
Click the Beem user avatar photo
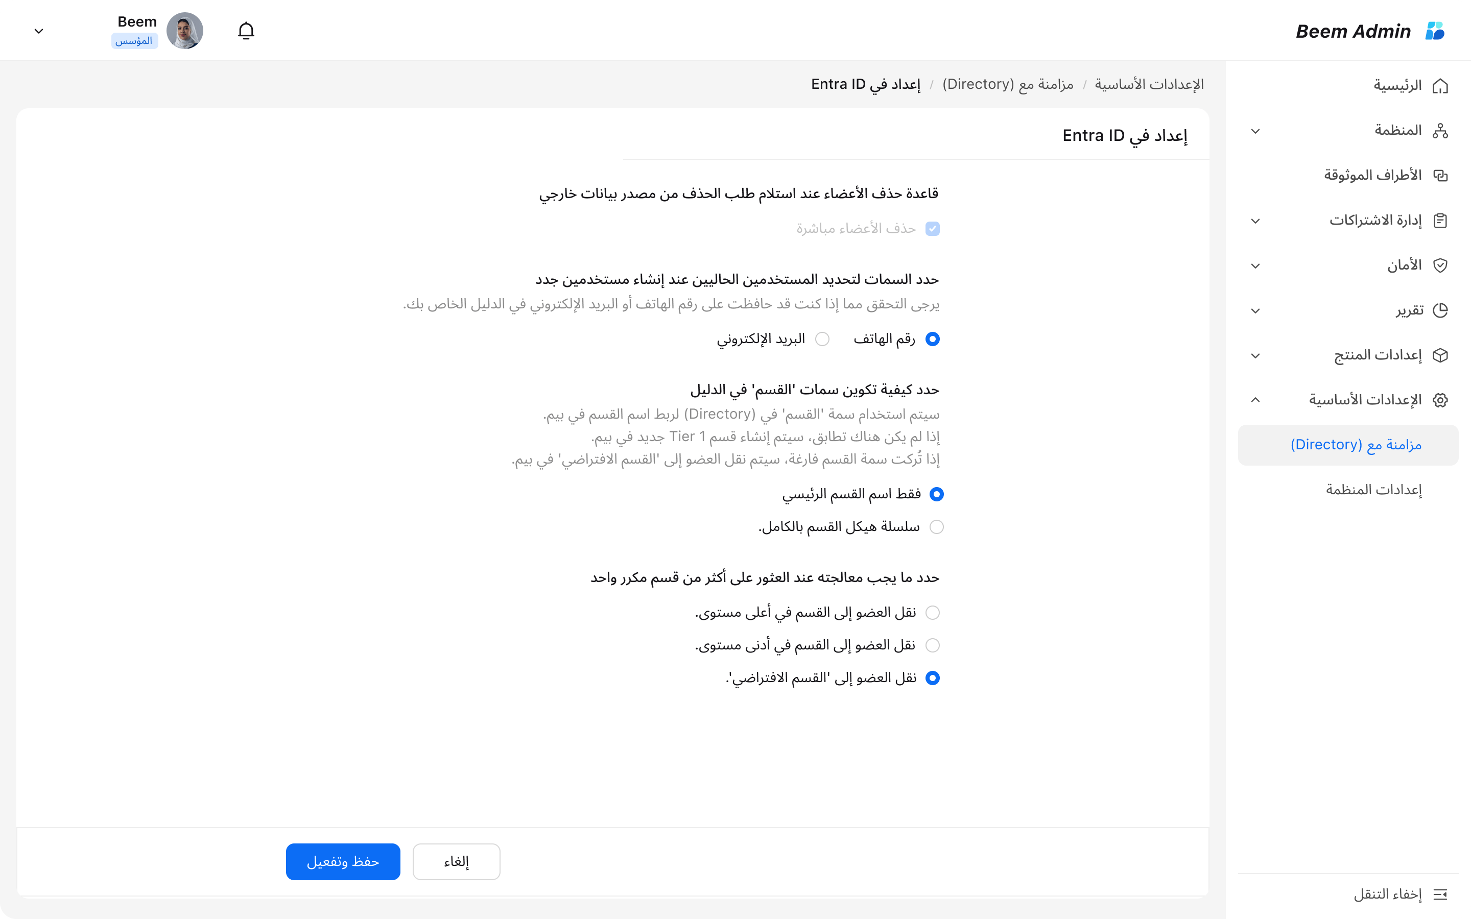click(185, 31)
